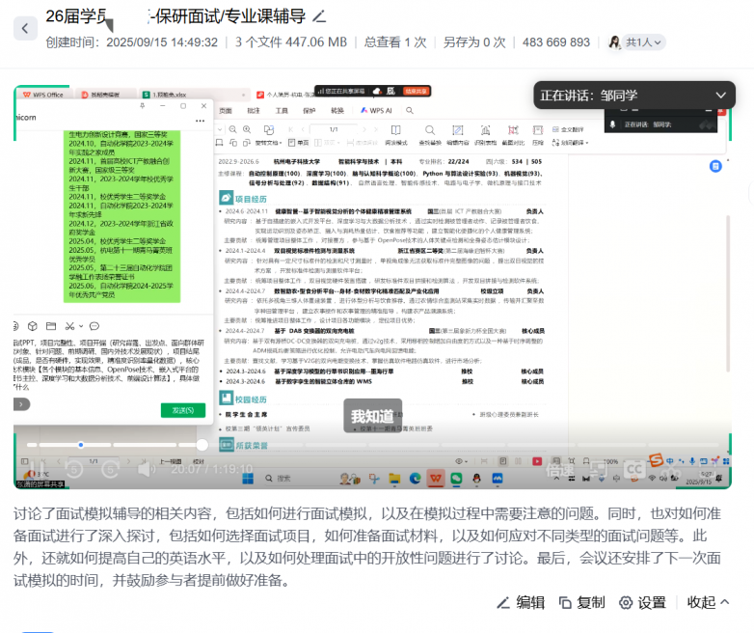754x633 pixels.
Task: Copy the summary with '复制' button
Action: click(582, 602)
